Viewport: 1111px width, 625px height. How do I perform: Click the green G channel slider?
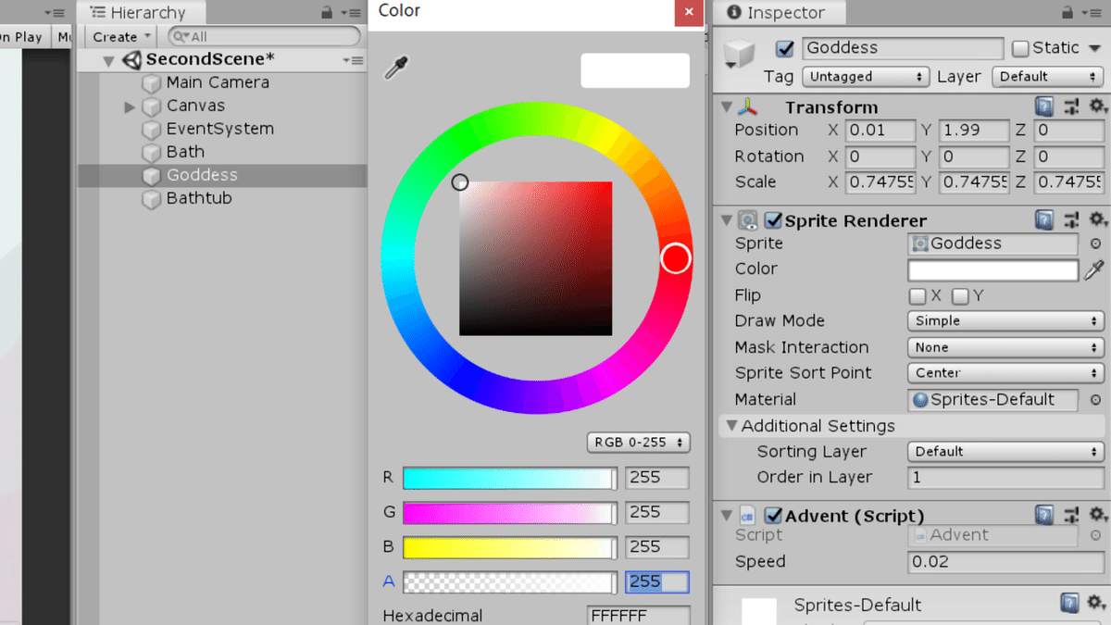pos(510,512)
